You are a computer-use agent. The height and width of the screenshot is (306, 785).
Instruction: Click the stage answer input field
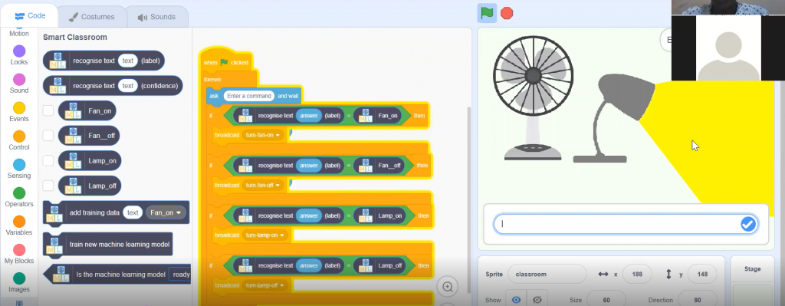[619, 225]
